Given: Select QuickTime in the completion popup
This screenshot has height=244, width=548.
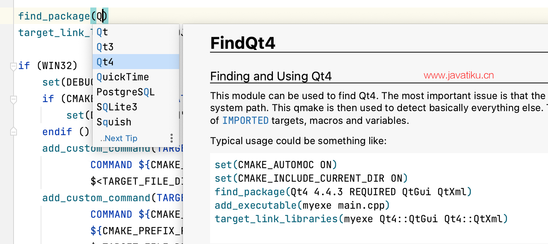Looking at the screenshot, I should [136, 77].
